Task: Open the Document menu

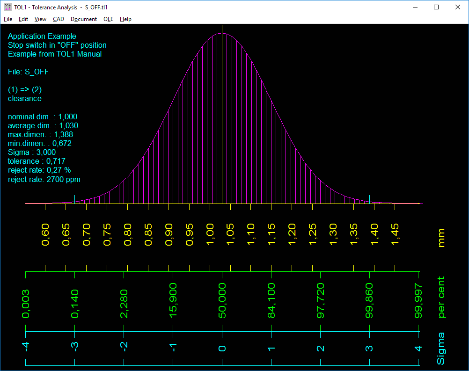Action: tap(84, 19)
